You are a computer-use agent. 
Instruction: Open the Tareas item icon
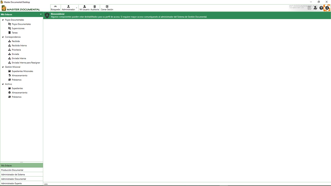[x=10, y=33]
